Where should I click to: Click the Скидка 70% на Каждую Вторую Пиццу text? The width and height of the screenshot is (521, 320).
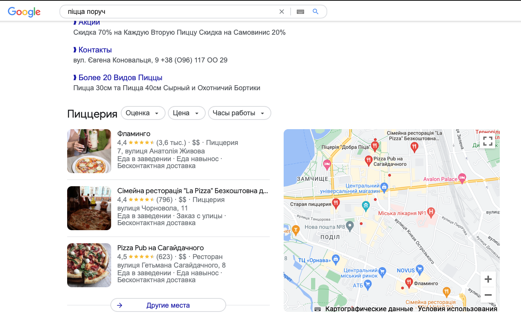[x=135, y=32]
